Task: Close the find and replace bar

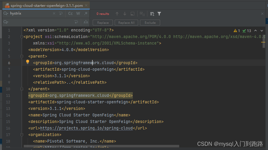Action: point(262,14)
